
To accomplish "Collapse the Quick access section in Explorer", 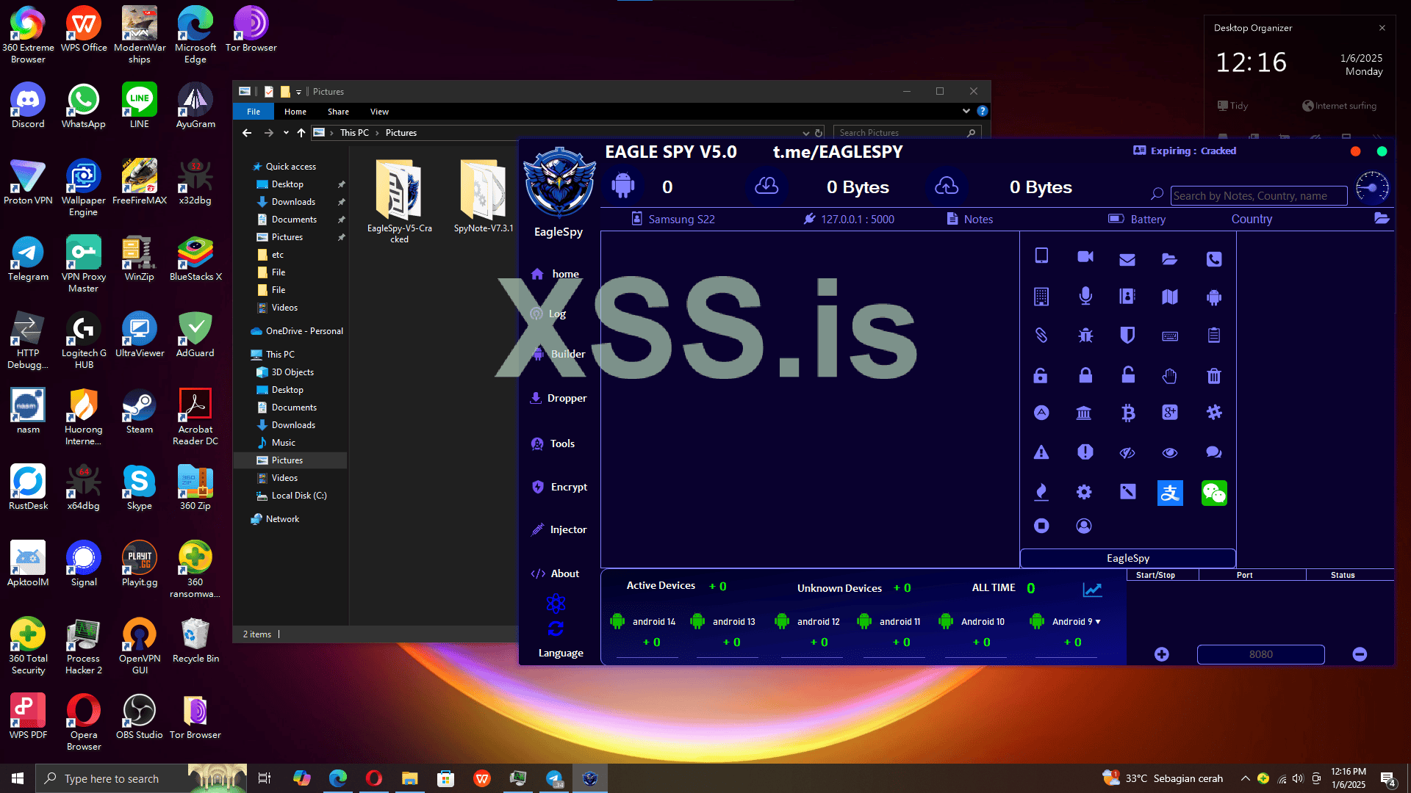I will (248, 167).
